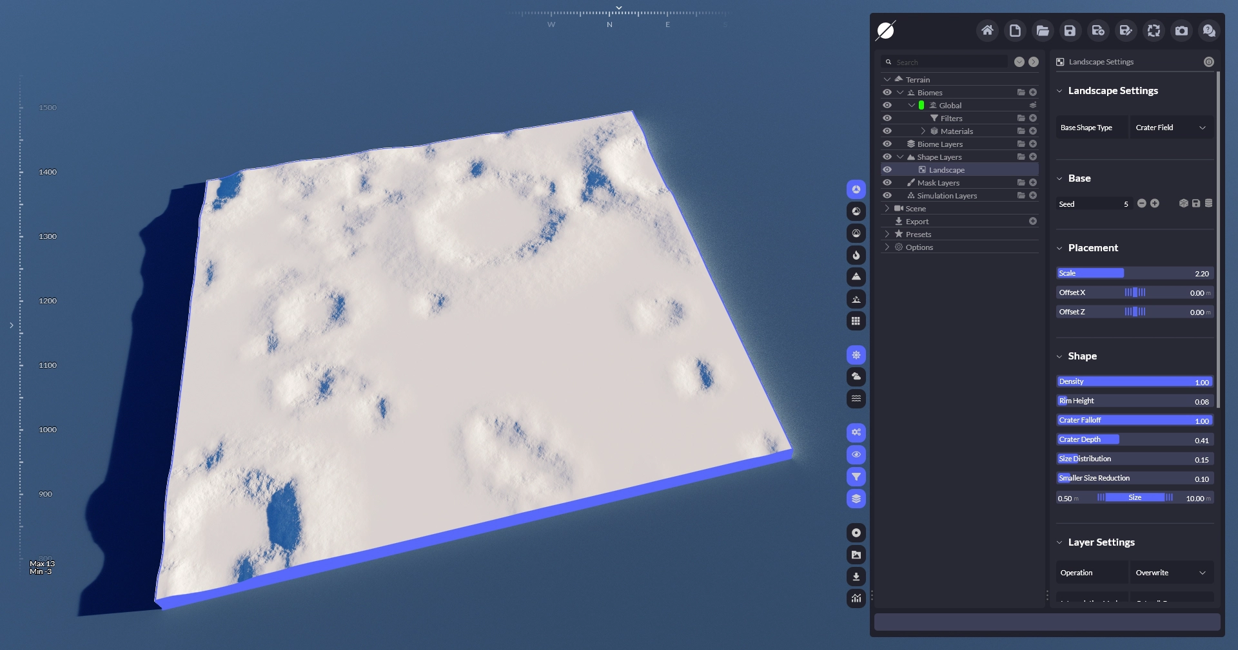Toggle visibility of Biomes
Screen dimensions: 1238x650
887,93
